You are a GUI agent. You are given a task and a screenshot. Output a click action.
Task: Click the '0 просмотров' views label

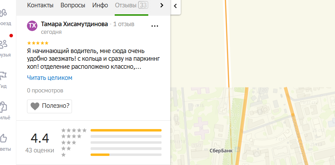[45, 91]
